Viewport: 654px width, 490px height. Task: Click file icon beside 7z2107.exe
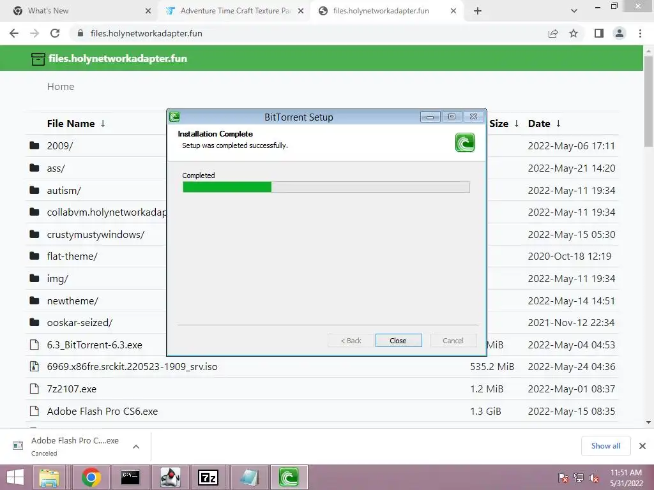pyautogui.click(x=34, y=389)
